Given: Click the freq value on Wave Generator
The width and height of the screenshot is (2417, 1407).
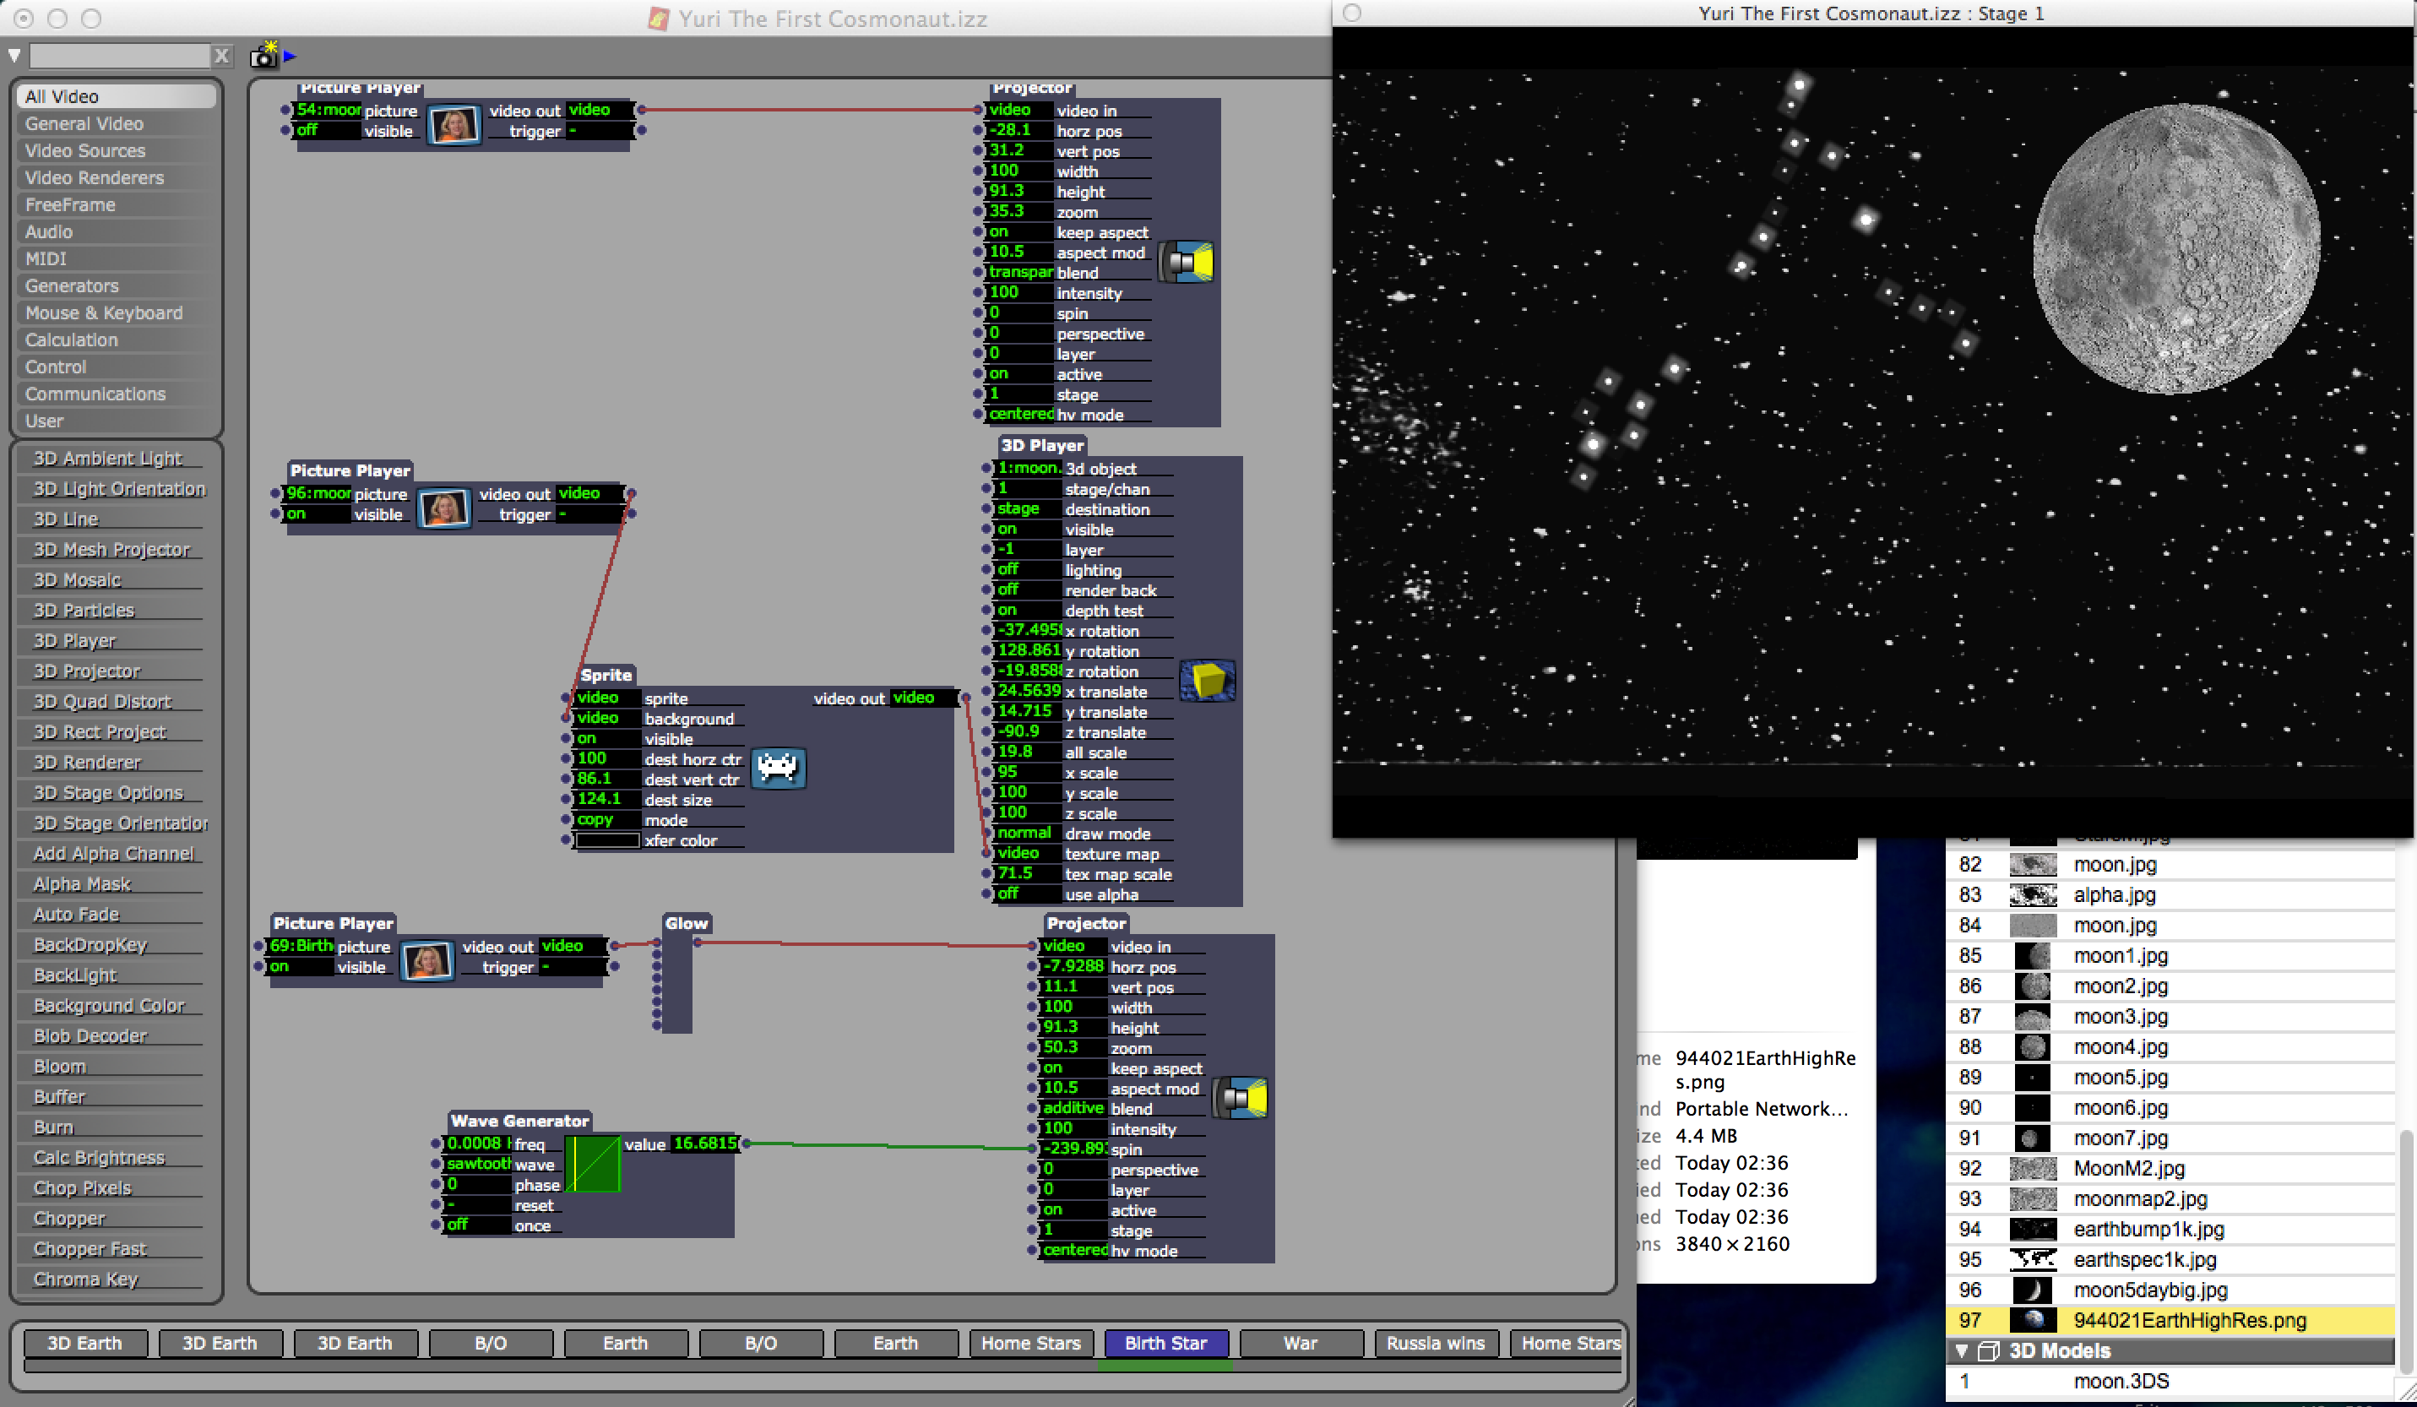Looking at the screenshot, I should tap(478, 1144).
